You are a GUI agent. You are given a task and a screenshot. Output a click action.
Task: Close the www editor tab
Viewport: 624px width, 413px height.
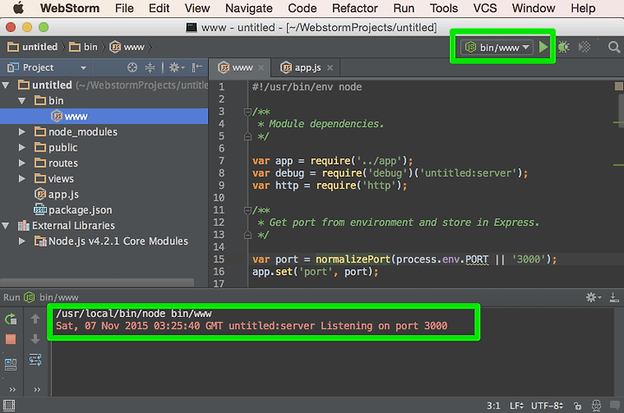tap(261, 68)
